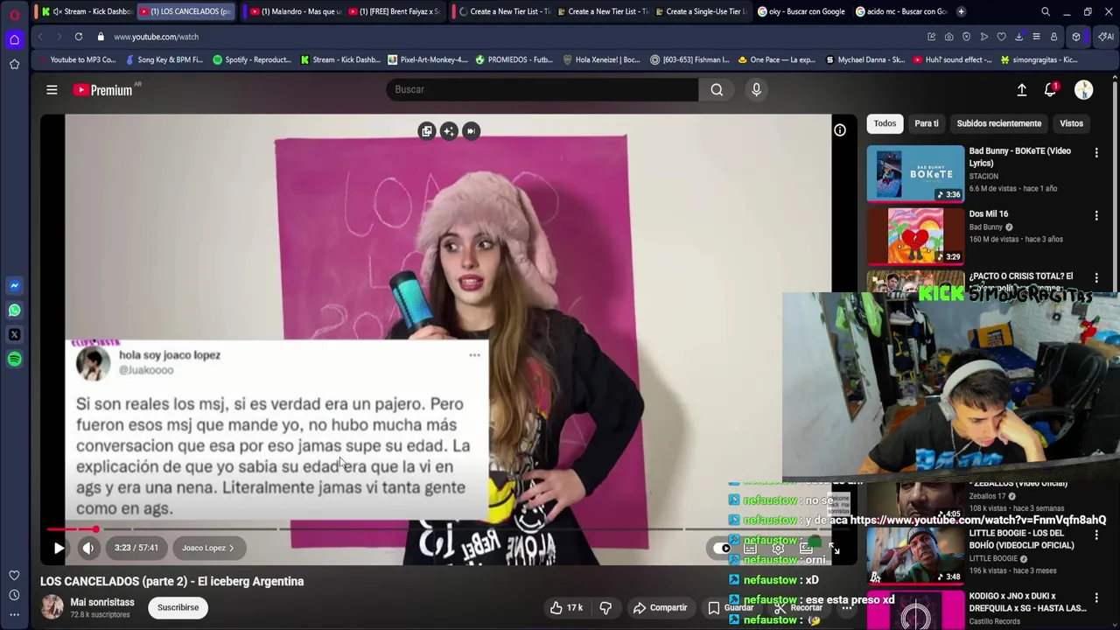Viewport: 1120px width, 630px height.
Task: Select the Todos filter chip
Action: [x=885, y=123]
